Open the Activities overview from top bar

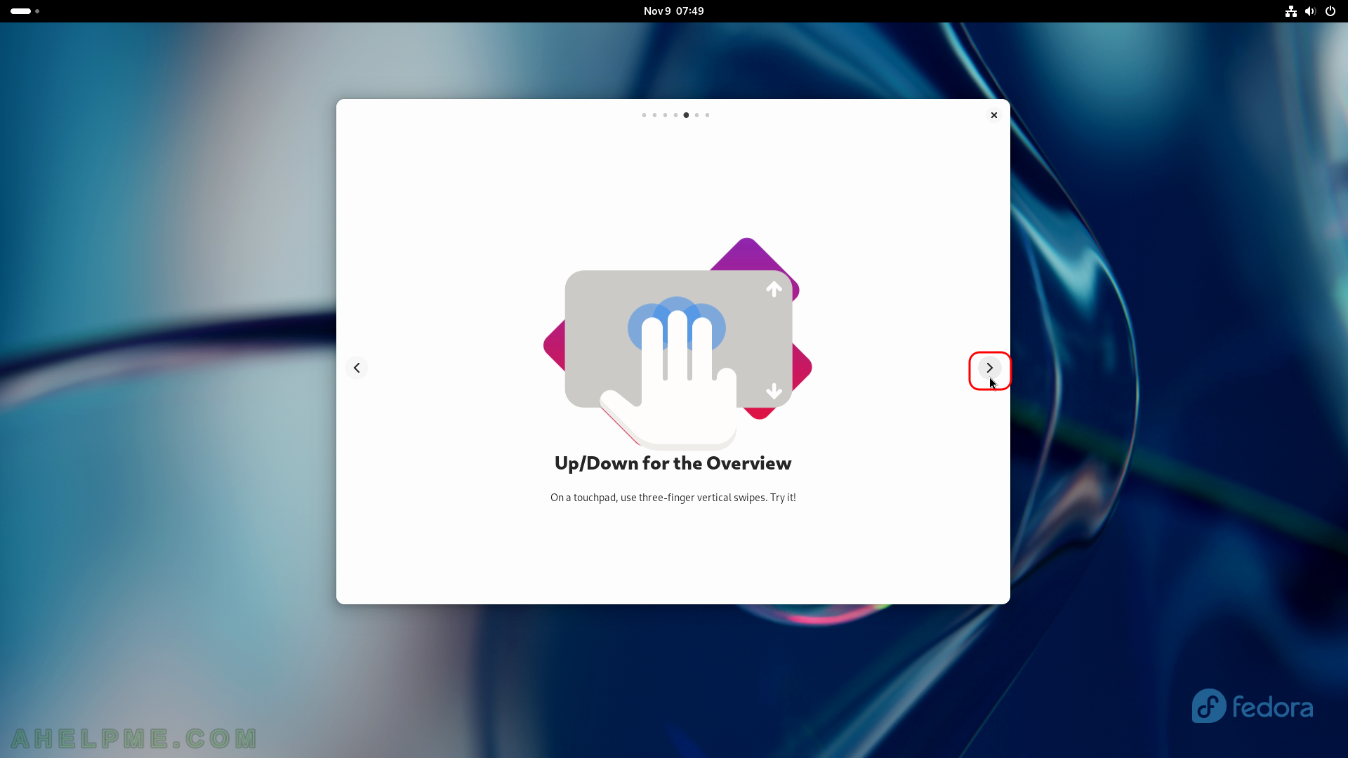coord(25,11)
